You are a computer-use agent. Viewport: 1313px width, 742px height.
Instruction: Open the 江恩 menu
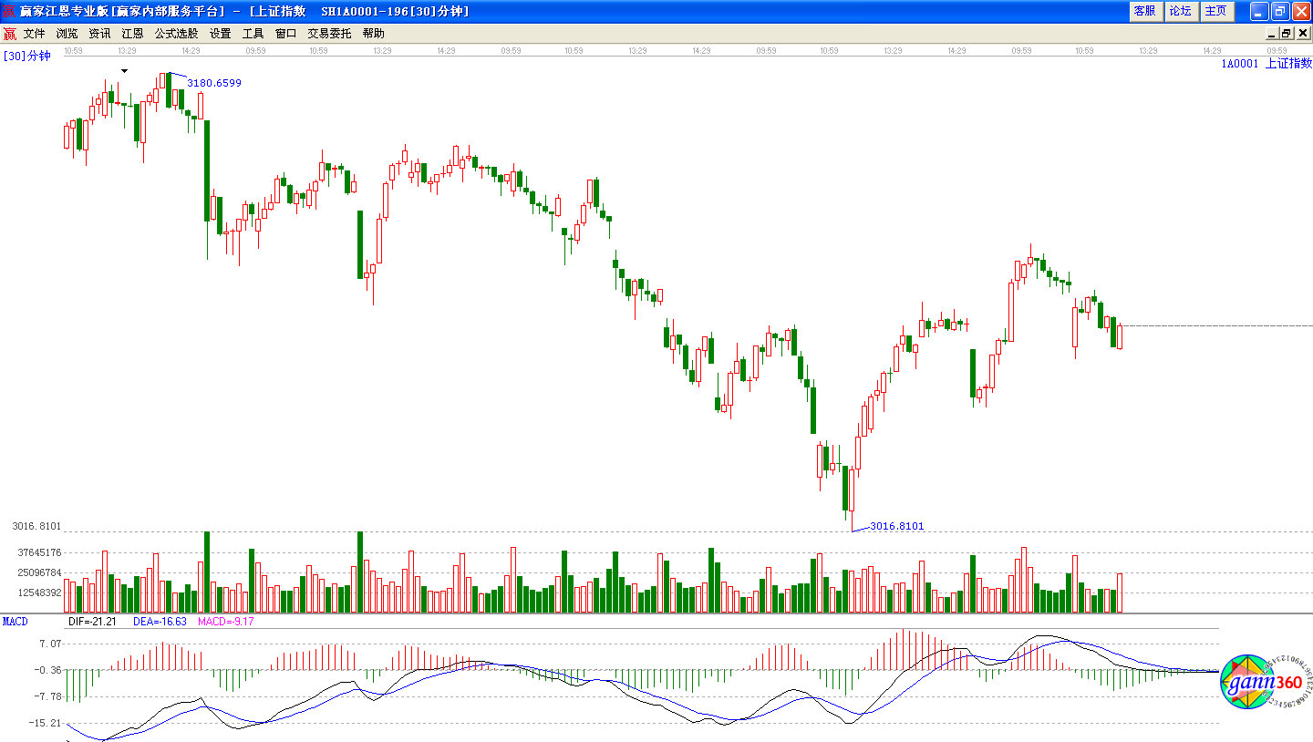coord(132,34)
